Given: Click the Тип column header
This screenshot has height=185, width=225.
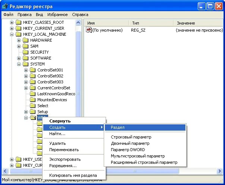Looking at the screenshot, I should coord(151,23).
